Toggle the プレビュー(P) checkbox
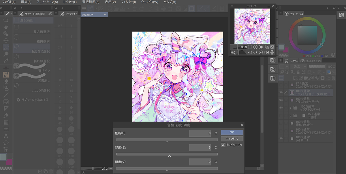346x174 pixels. point(223,145)
